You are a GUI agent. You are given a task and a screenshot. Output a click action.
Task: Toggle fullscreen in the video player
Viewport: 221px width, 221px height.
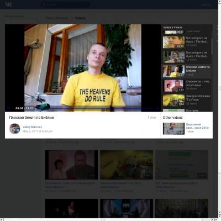click(x=157, y=108)
